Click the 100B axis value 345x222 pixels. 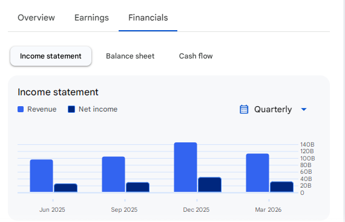tap(307, 159)
